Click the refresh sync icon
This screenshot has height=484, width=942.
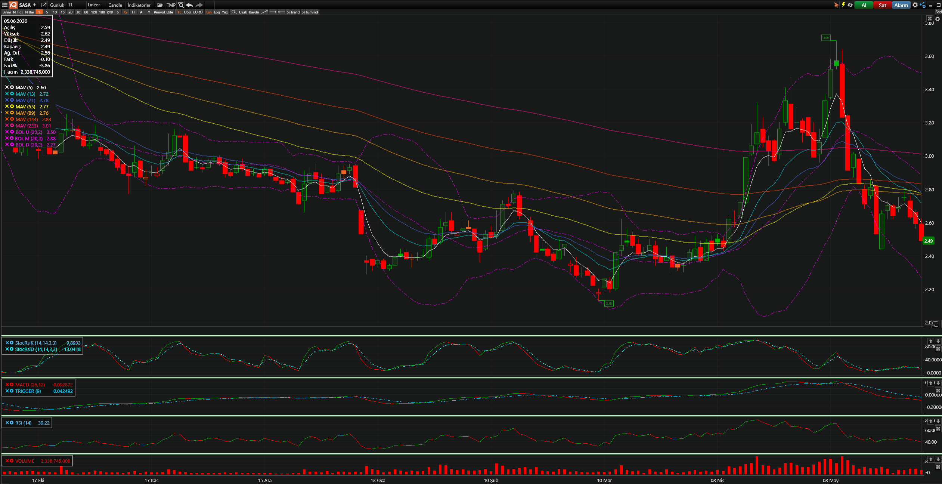850,5
